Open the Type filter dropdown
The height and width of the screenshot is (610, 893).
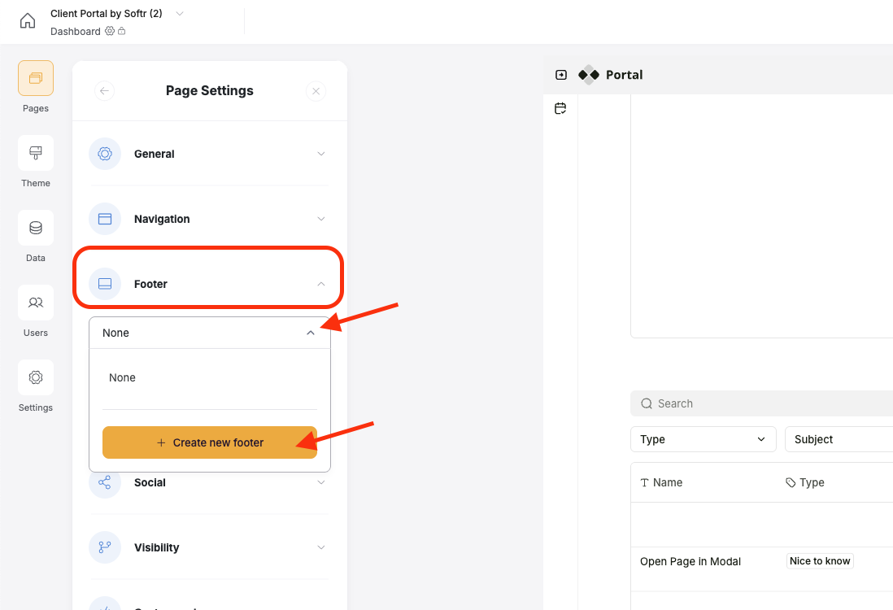(703, 439)
